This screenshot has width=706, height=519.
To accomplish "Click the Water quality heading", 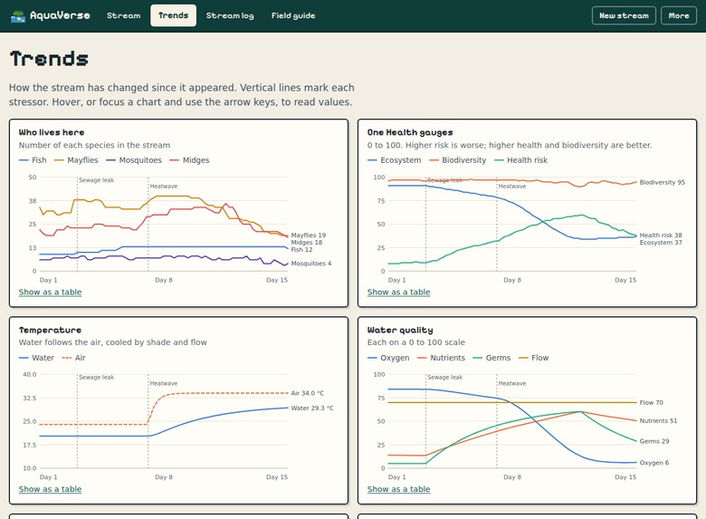I will [x=400, y=331].
